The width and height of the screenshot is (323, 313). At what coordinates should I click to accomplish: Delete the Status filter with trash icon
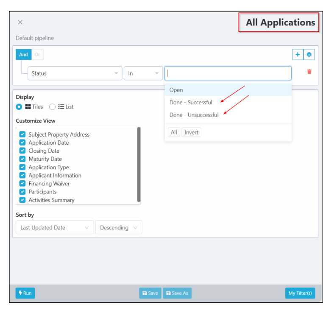pos(309,72)
